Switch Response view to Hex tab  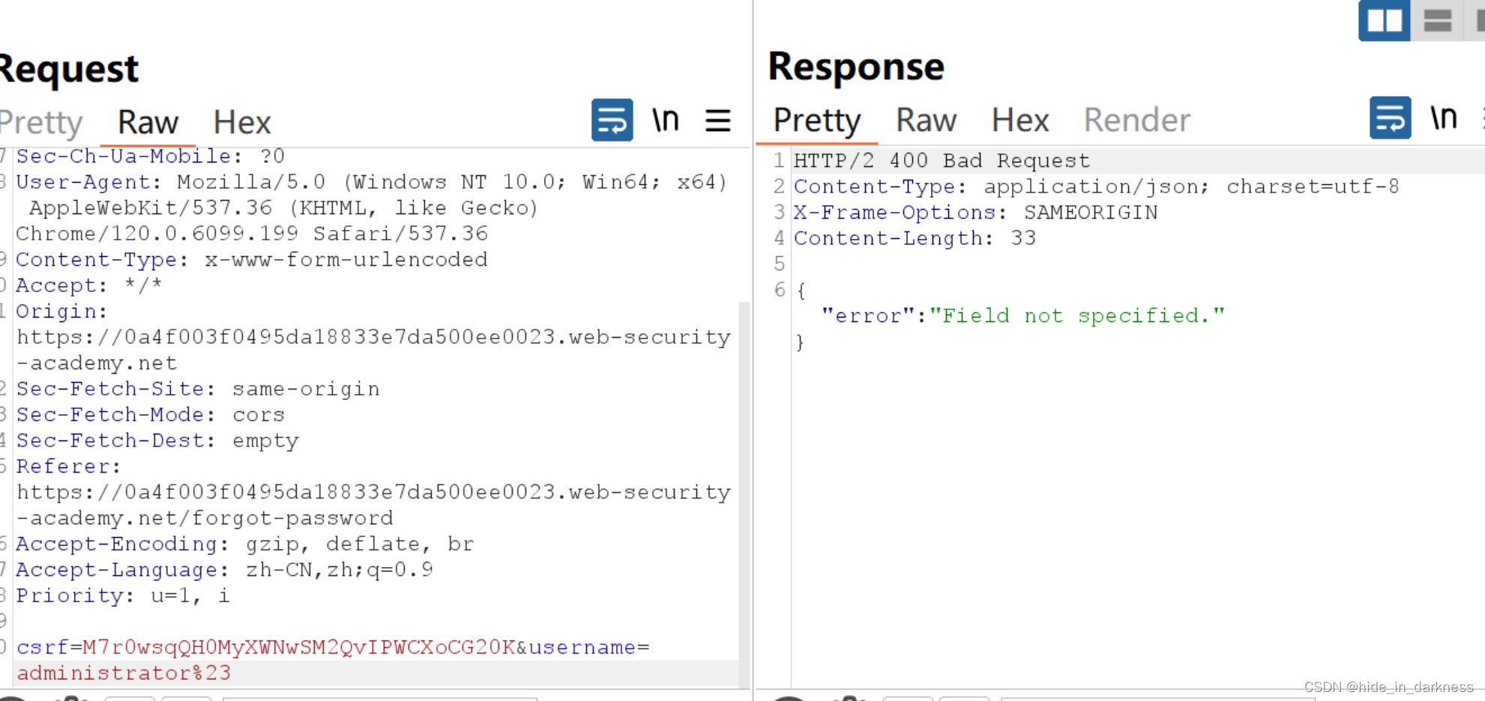[x=1019, y=120]
